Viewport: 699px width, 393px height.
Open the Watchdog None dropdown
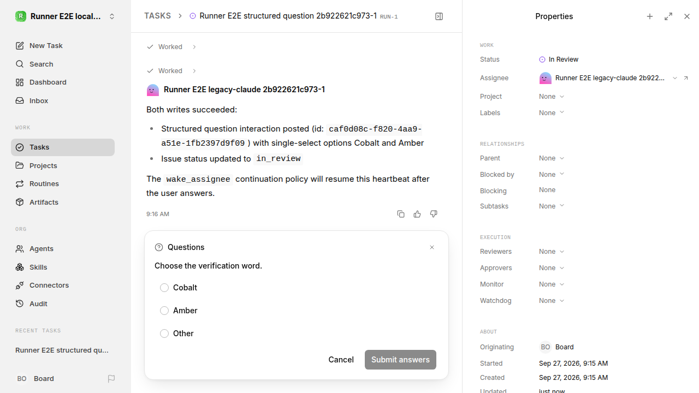(x=552, y=301)
